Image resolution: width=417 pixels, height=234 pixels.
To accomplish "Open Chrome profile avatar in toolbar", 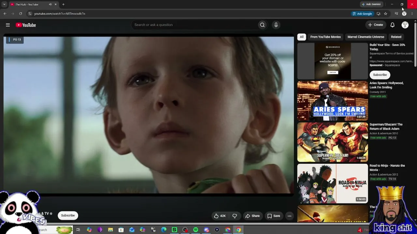I will click(404, 14).
